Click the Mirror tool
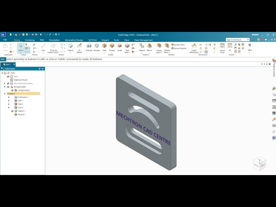276x207 pixels. click(x=149, y=47)
